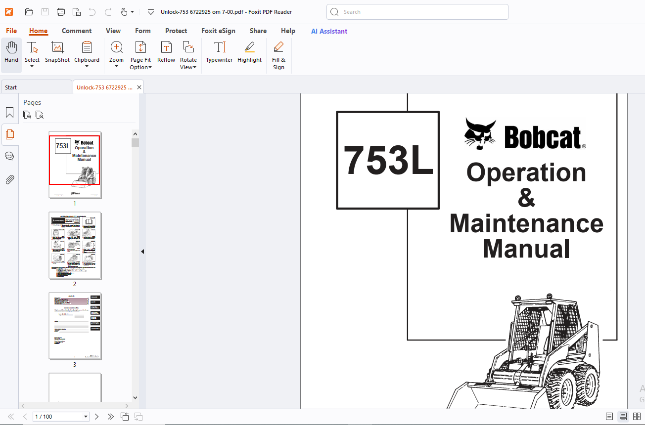Viewport: 645px width, 425px height.
Task: Enable facing pages view mode
Action: [x=637, y=417]
